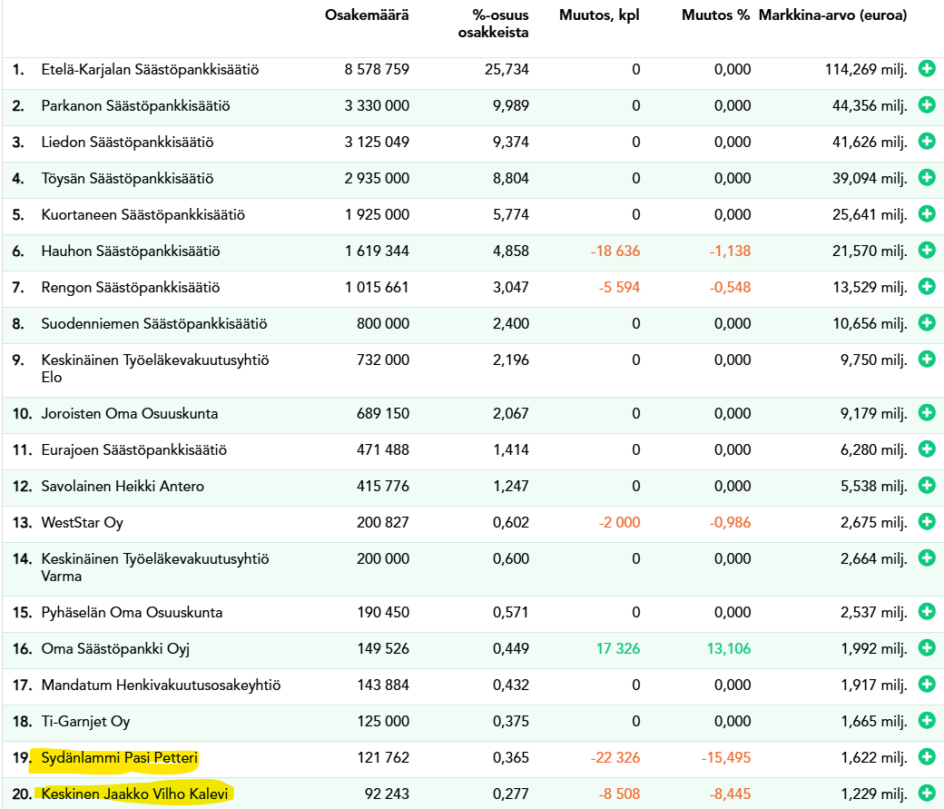
Task: Expand Pyhäselän Oma Osuuskunta row plus icon
Action: point(927,612)
